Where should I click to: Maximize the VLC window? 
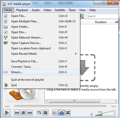pyautogui.click(x=104, y=3)
